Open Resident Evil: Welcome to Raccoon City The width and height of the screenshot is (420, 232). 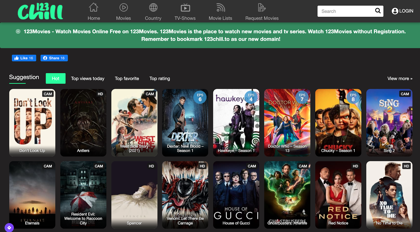83,195
